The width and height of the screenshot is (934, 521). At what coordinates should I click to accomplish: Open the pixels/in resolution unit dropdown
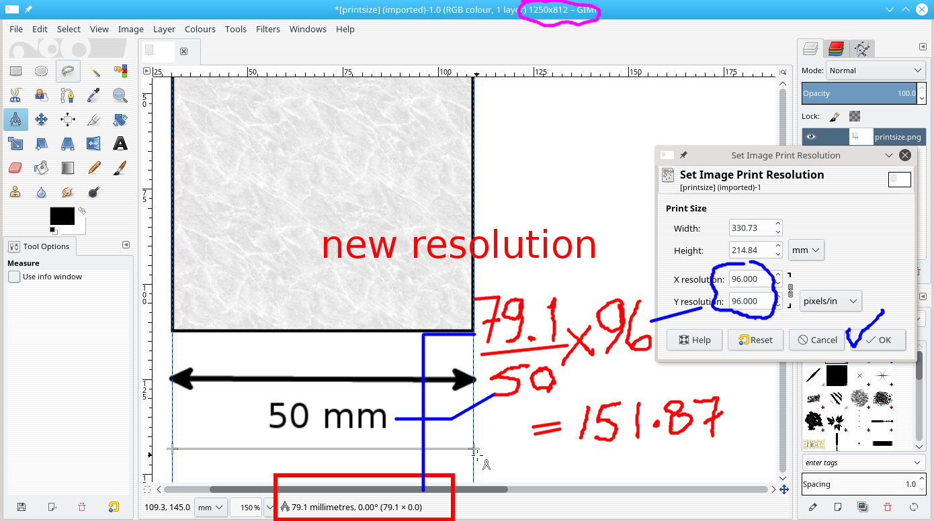[x=831, y=301]
